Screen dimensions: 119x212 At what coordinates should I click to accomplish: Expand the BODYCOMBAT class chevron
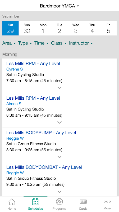pos(59,192)
